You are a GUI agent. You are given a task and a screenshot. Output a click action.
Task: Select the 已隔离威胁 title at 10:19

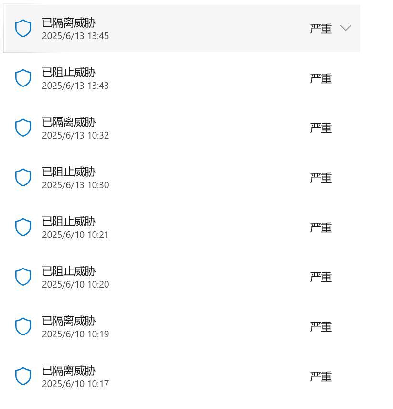69,321
